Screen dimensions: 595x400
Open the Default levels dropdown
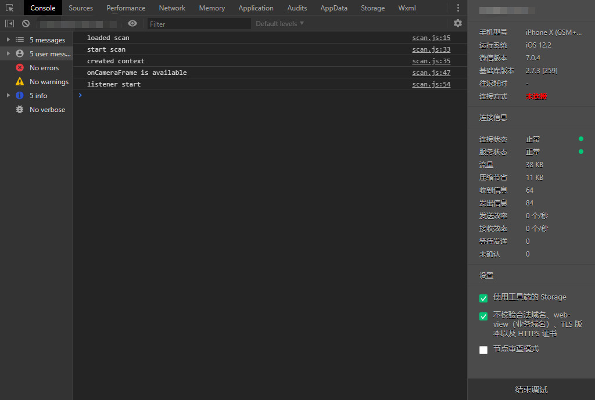click(x=279, y=23)
